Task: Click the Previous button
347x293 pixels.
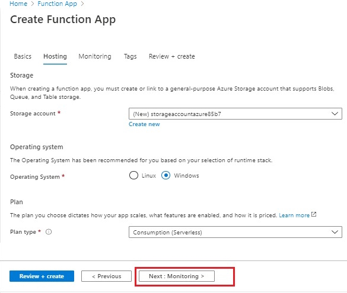Action: coord(106,276)
